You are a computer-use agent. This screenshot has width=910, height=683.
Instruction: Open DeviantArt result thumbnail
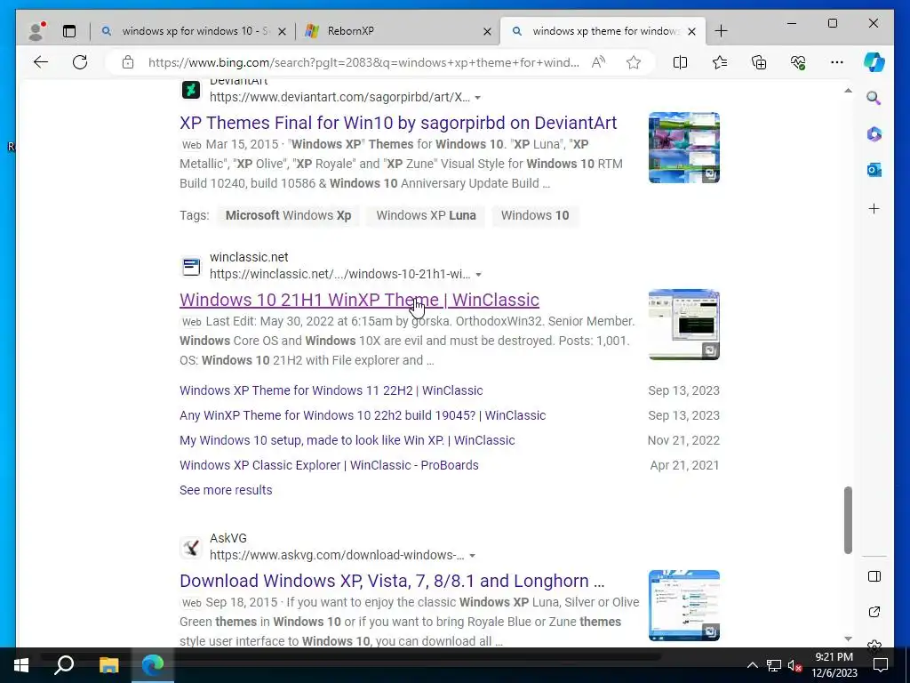684,148
